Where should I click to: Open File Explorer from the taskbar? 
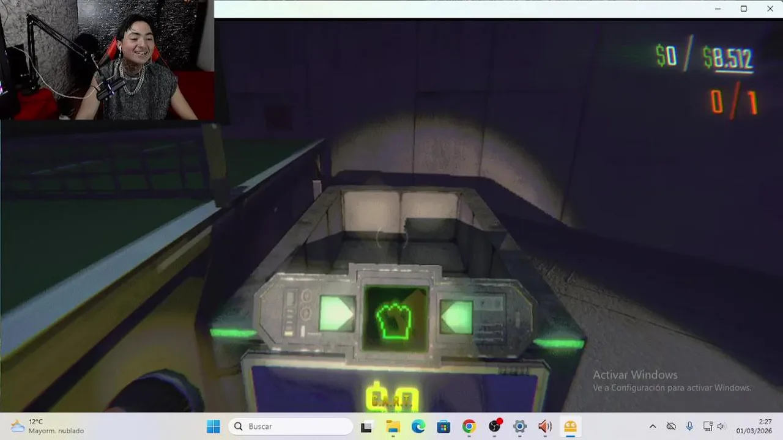392,427
